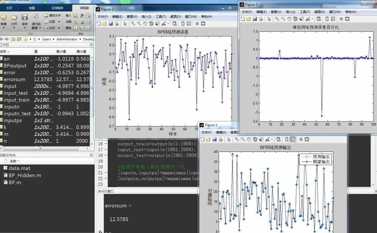Click the Users folder in the path bar
This screenshot has width=377, height=233.
46,39
